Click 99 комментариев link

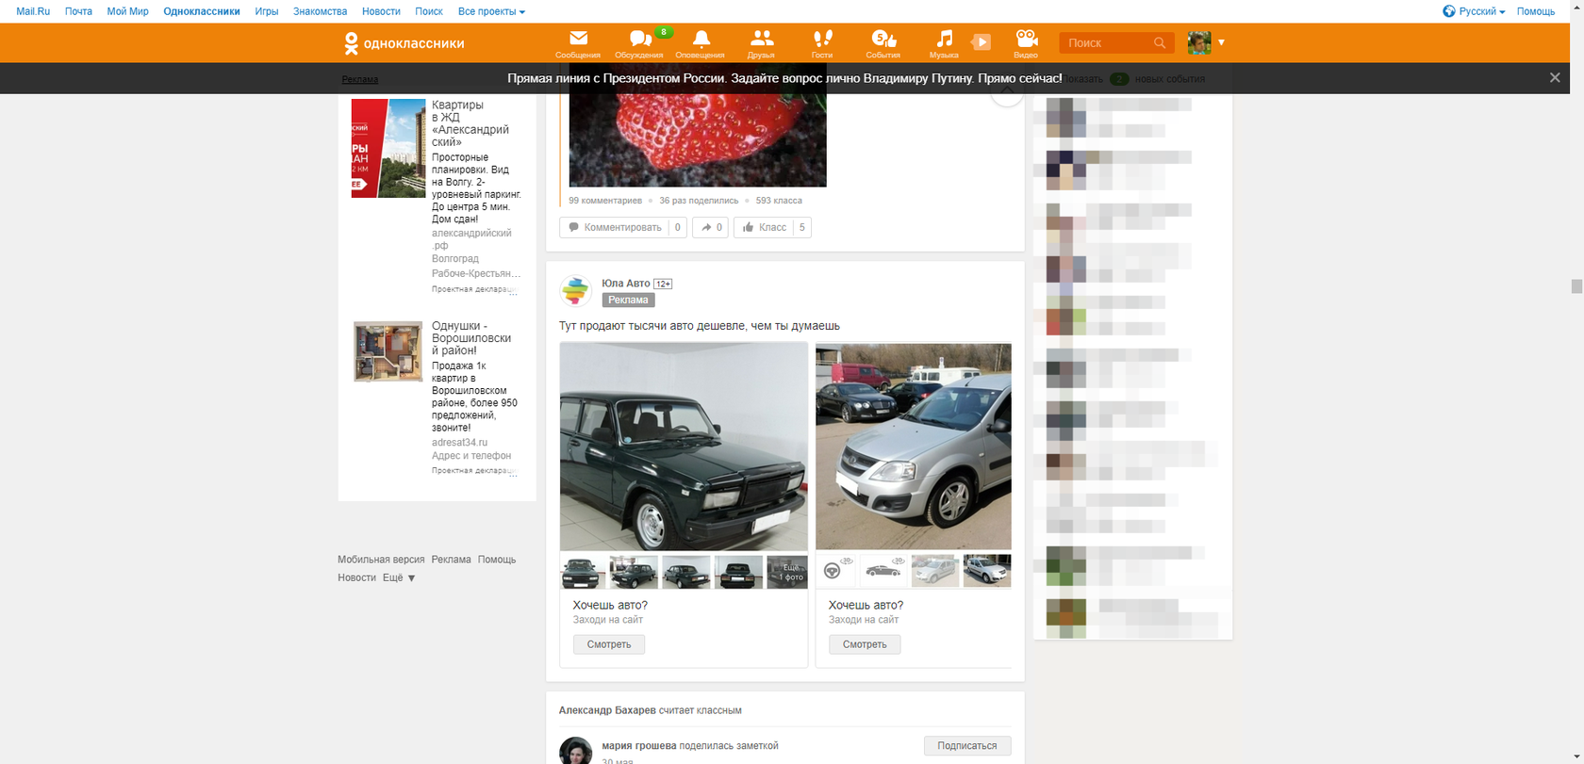[605, 201]
